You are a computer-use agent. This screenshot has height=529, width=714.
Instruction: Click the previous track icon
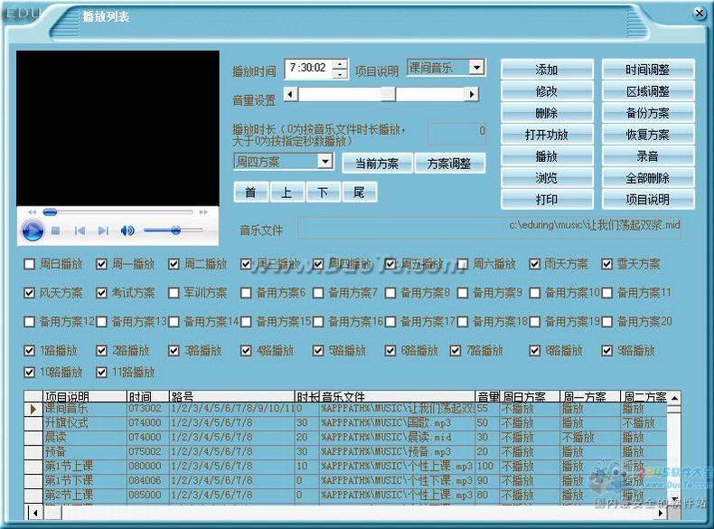[80, 231]
